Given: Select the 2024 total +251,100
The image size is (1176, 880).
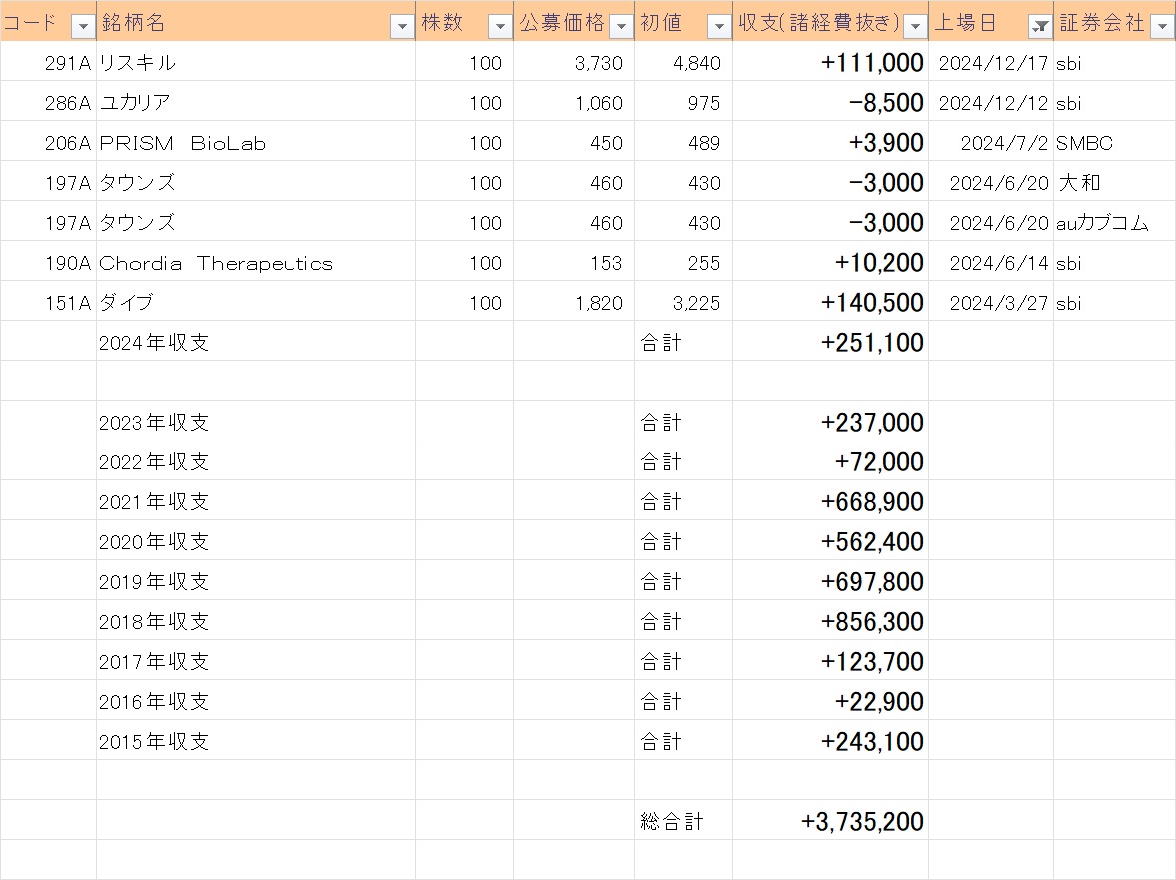Looking at the screenshot, I should pyautogui.click(x=831, y=341).
